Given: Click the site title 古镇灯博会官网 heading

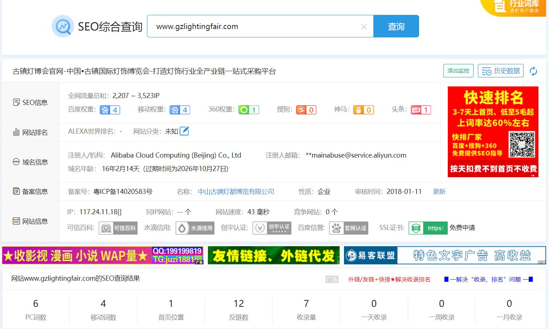Looking at the screenshot, I should (x=144, y=71).
